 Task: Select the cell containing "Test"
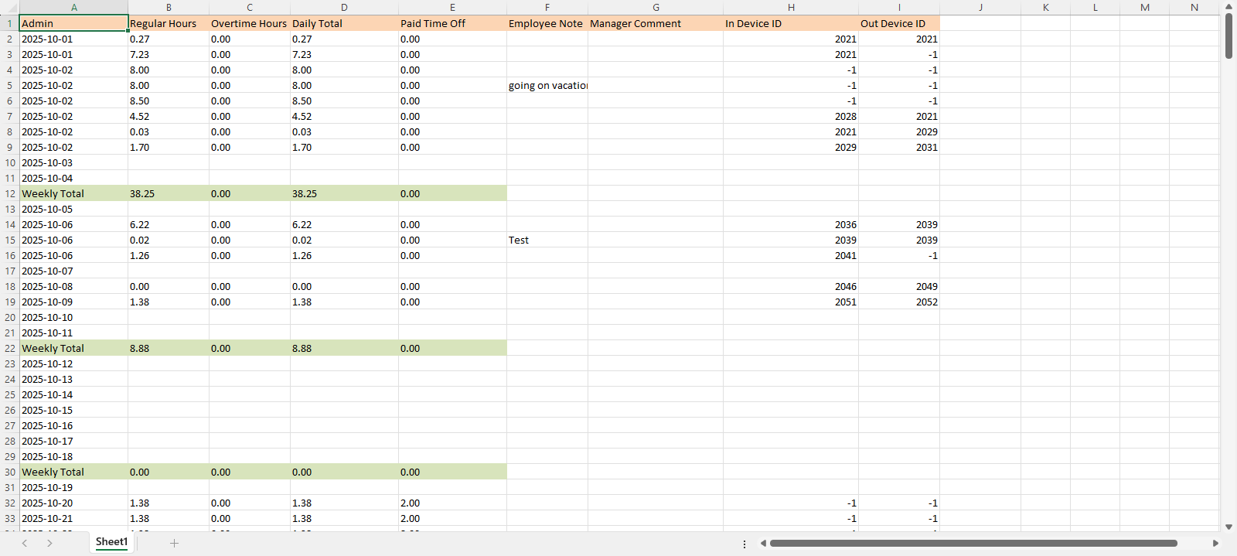(x=547, y=240)
